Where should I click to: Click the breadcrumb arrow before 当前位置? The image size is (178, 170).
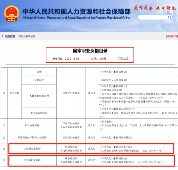tap(2, 36)
